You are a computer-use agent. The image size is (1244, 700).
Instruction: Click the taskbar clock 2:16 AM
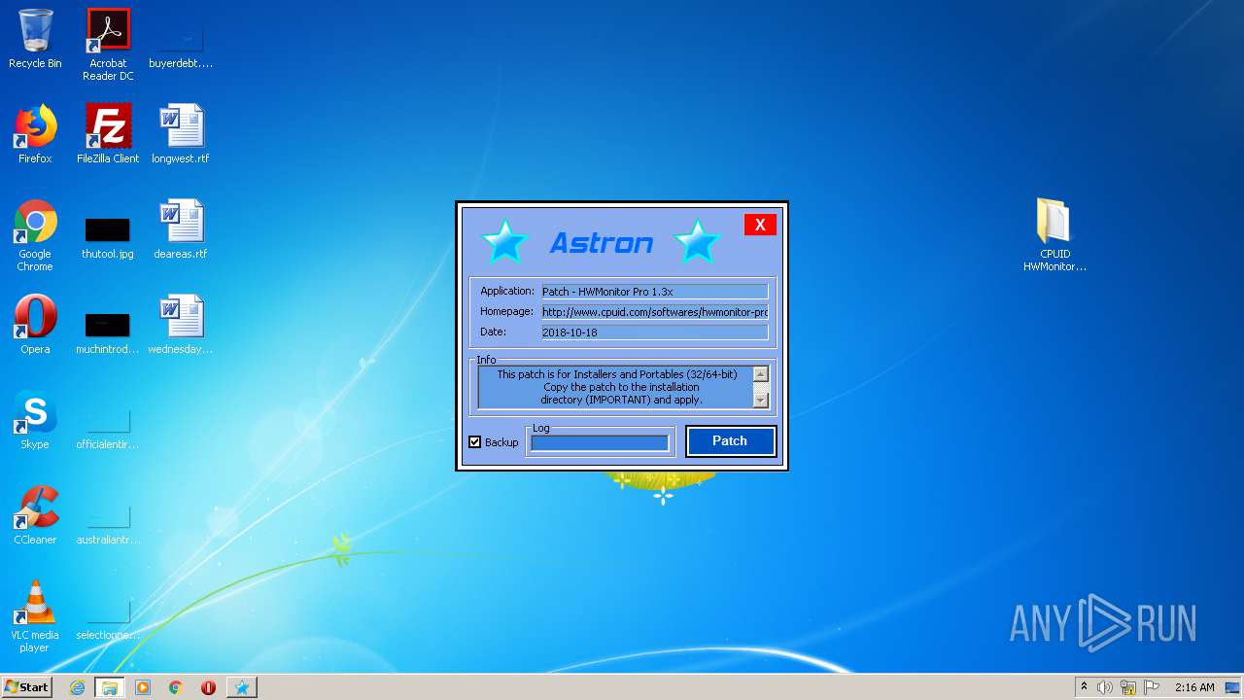[x=1194, y=687]
